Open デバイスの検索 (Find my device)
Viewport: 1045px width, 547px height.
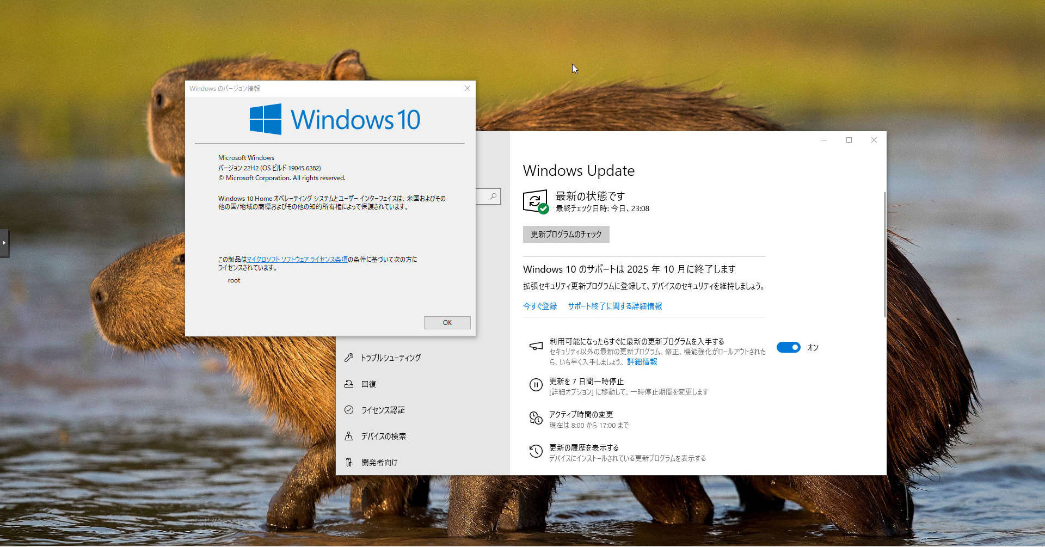[x=384, y=435]
